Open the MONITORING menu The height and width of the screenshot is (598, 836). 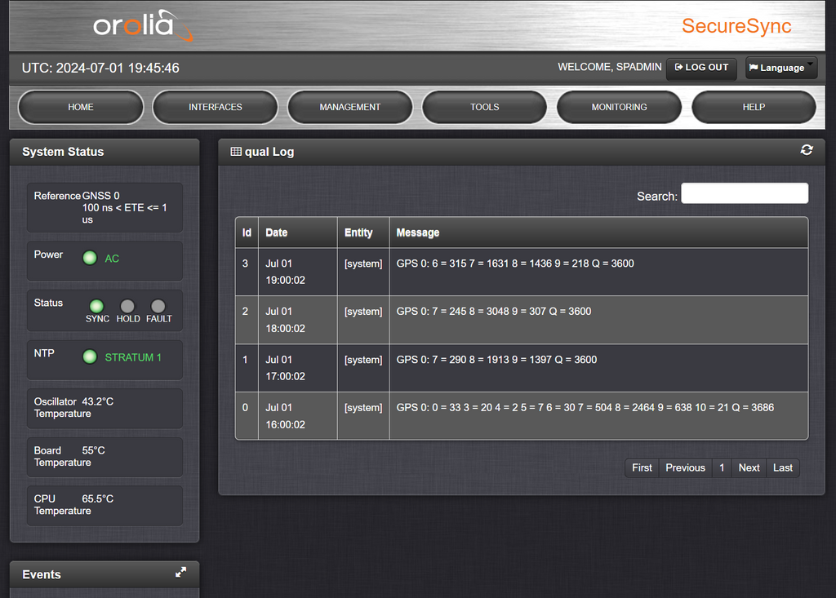click(x=619, y=107)
